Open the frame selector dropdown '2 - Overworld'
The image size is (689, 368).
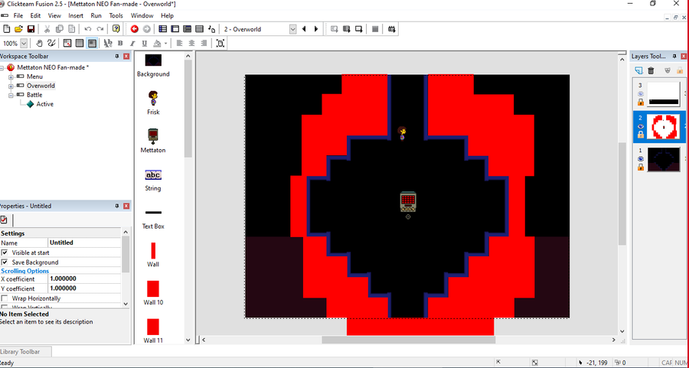tap(292, 29)
